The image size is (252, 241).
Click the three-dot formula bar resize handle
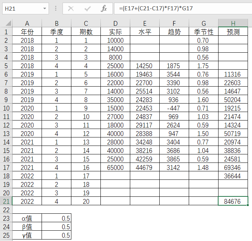56,8
